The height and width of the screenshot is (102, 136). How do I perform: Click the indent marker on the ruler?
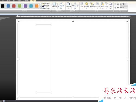point(18,16)
